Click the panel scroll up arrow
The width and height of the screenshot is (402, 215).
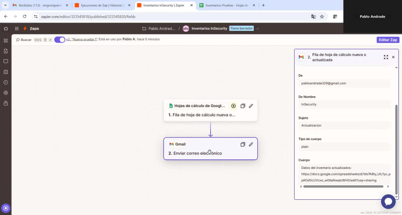coord(397,67)
